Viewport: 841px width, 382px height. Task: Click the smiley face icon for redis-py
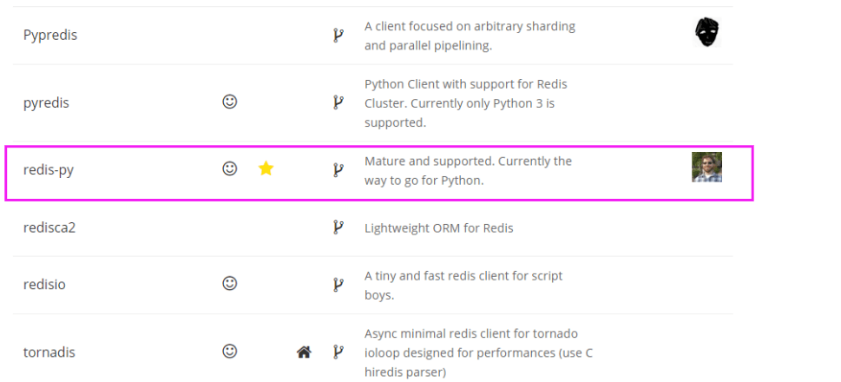click(x=229, y=168)
